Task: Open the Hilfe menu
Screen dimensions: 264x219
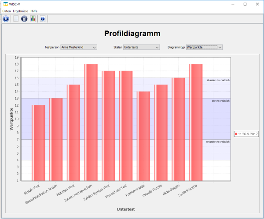Action: tap(34, 11)
